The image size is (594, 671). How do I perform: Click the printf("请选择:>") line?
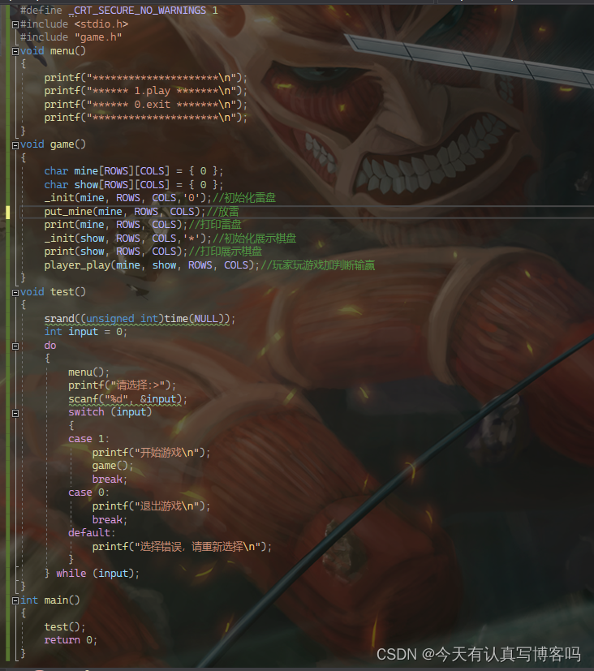click(122, 385)
